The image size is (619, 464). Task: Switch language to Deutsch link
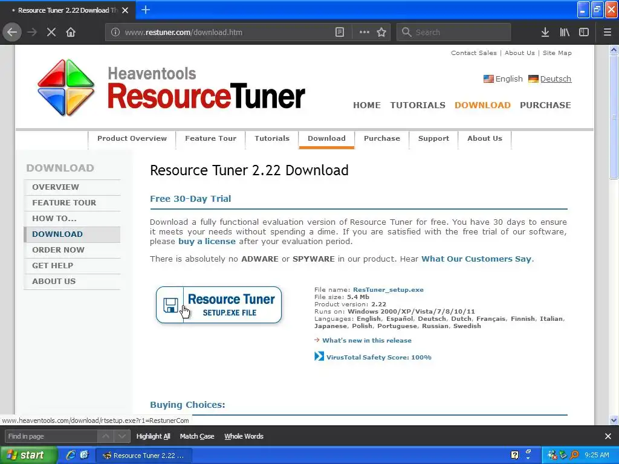(556, 79)
